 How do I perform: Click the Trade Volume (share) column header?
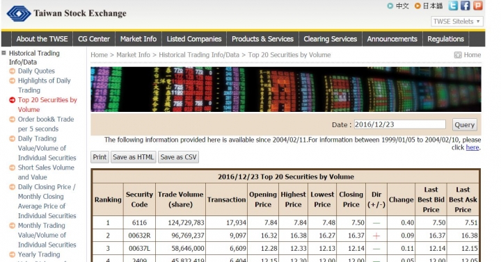coord(180,199)
